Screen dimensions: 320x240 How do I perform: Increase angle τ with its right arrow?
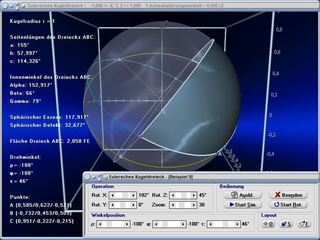[x=237, y=224]
